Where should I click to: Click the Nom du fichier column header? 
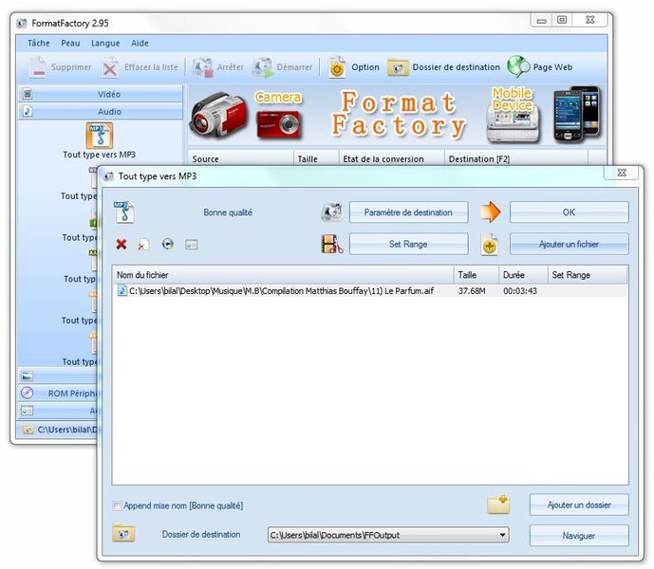(283, 275)
